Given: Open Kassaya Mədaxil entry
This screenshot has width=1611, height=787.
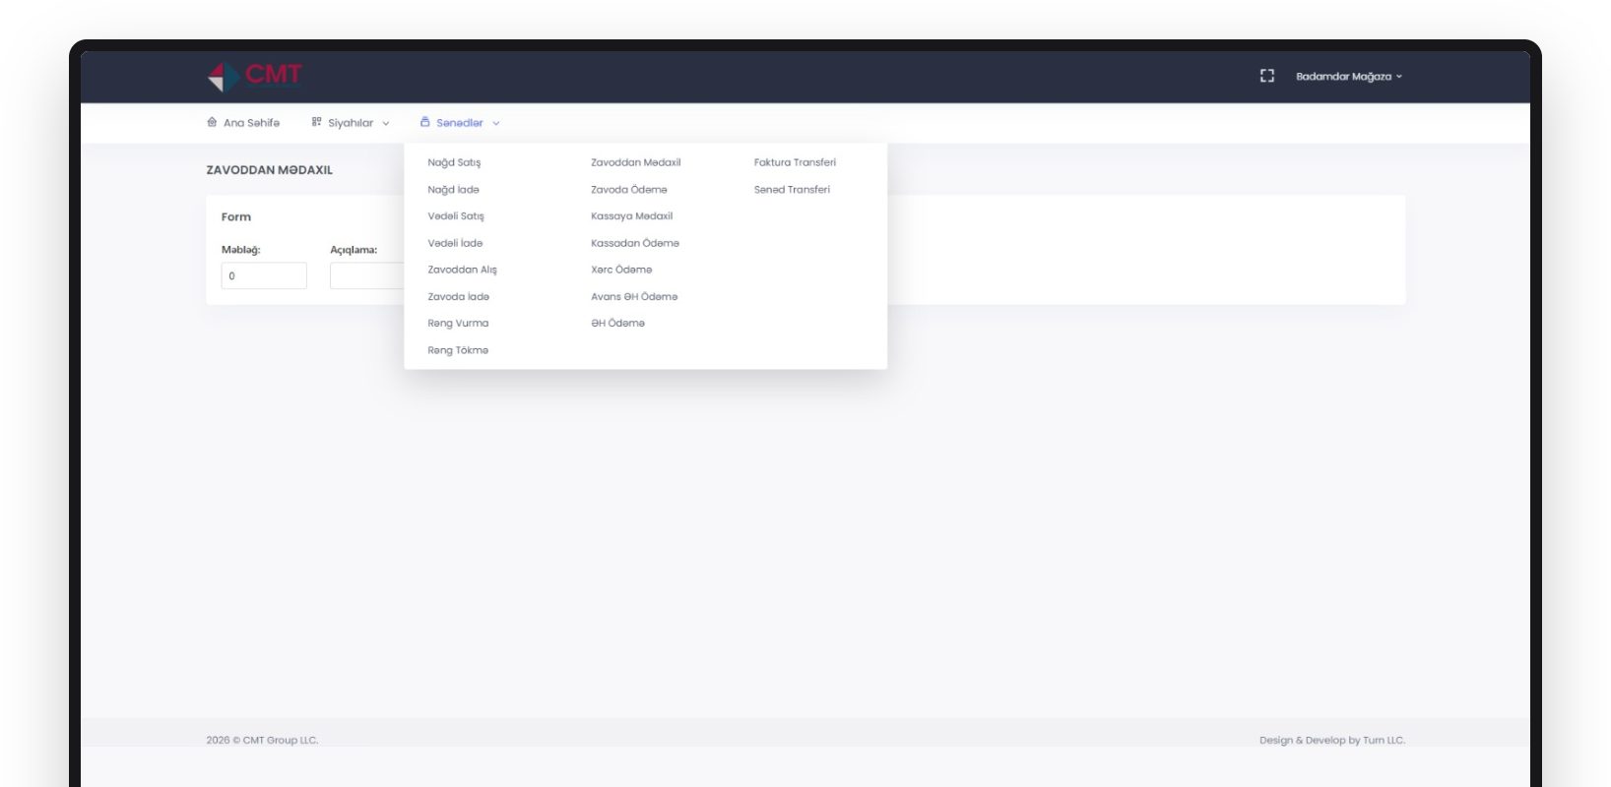Looking at the screenshot, I should pos(631,215).
